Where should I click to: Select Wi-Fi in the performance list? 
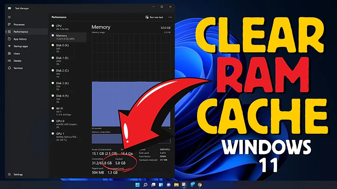tap(68, 111)
